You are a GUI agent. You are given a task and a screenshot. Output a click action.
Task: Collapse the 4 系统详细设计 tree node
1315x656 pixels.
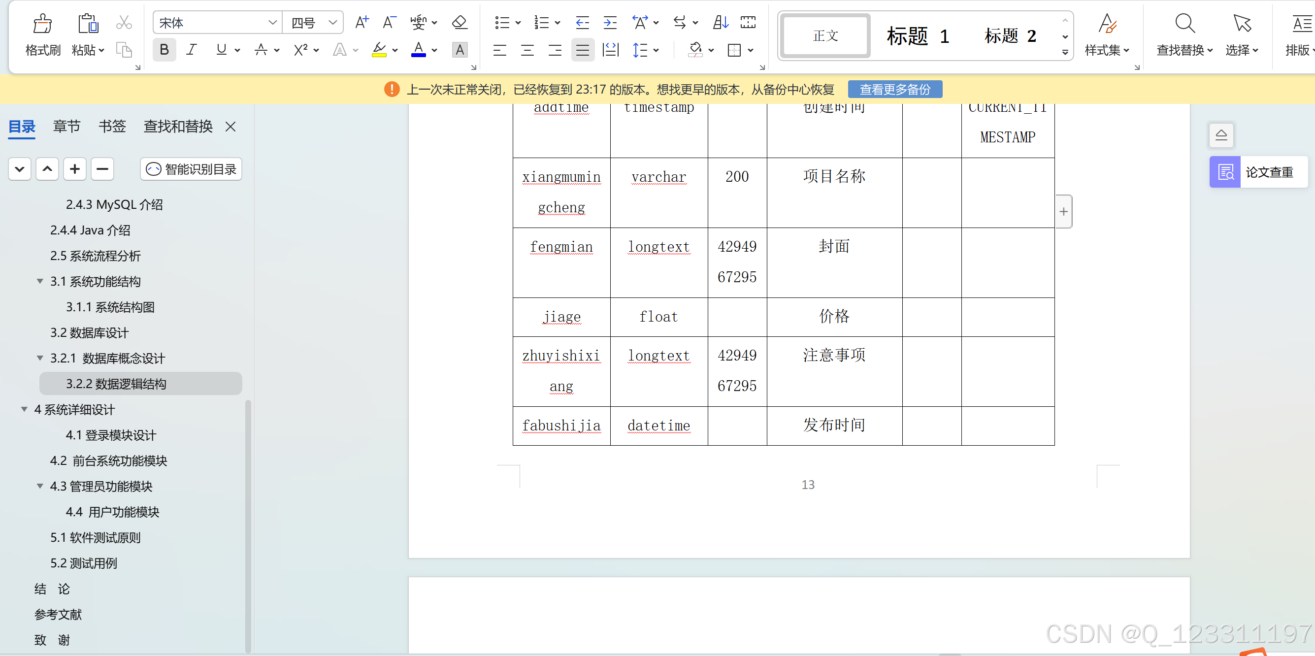click(24, 409)
